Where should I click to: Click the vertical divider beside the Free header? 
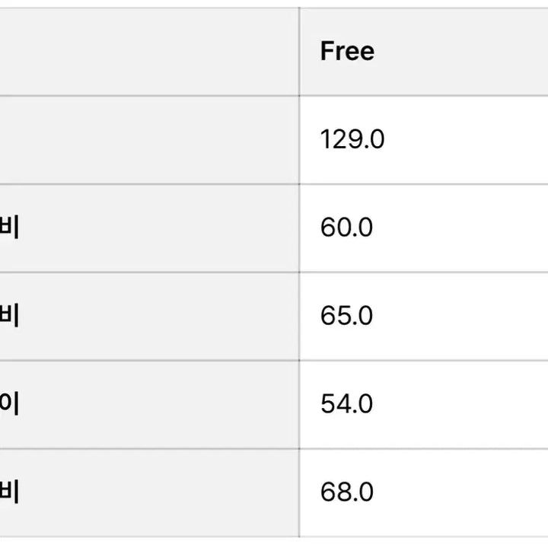tap(299, 52)
